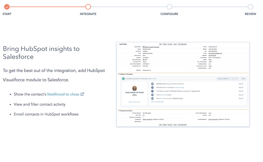Click the completed START step checkmark circle
Image resolution: width=263 pixels, height=162 pixels.
coord(7,7)
